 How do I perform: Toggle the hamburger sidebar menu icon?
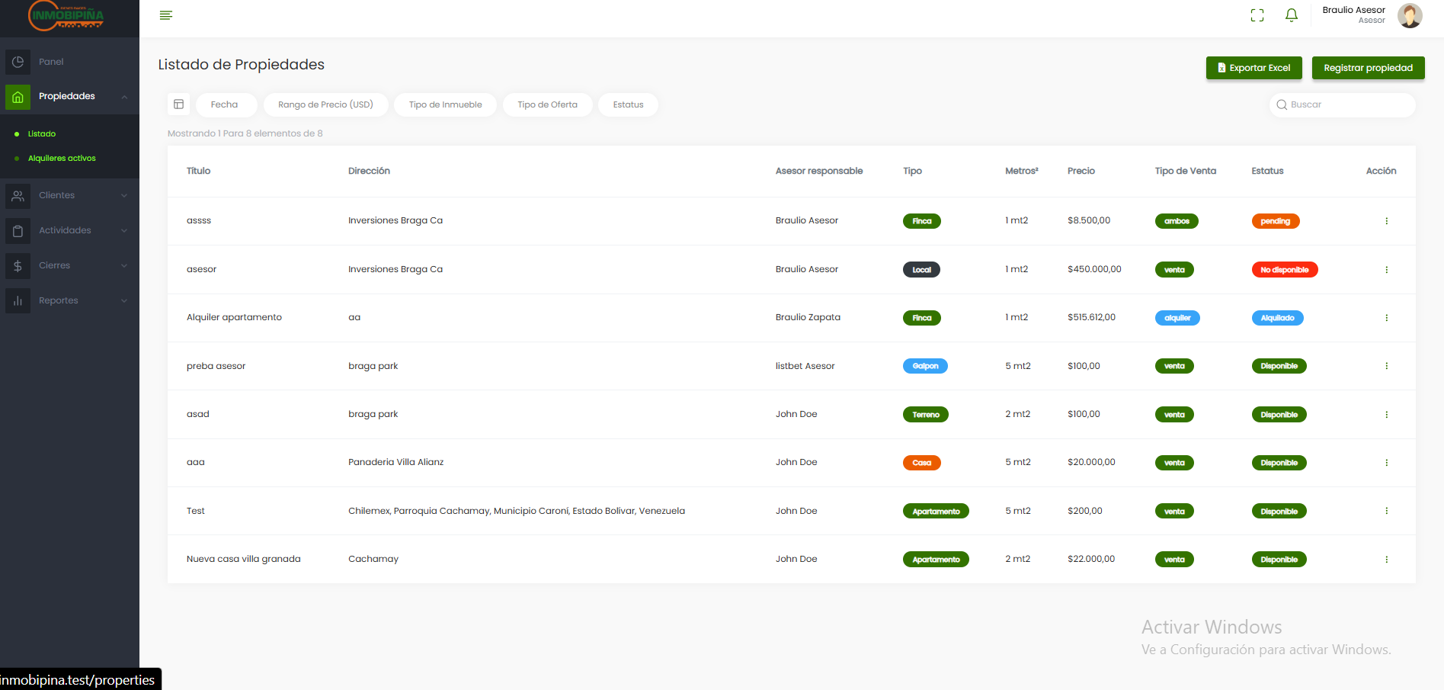click(x=166, y=15)
